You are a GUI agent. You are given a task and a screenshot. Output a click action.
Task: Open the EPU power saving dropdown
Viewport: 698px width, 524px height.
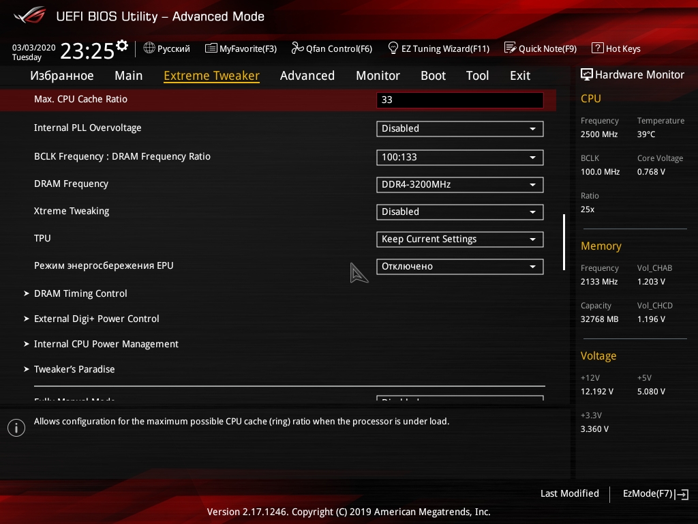click(x=460, y=267)
